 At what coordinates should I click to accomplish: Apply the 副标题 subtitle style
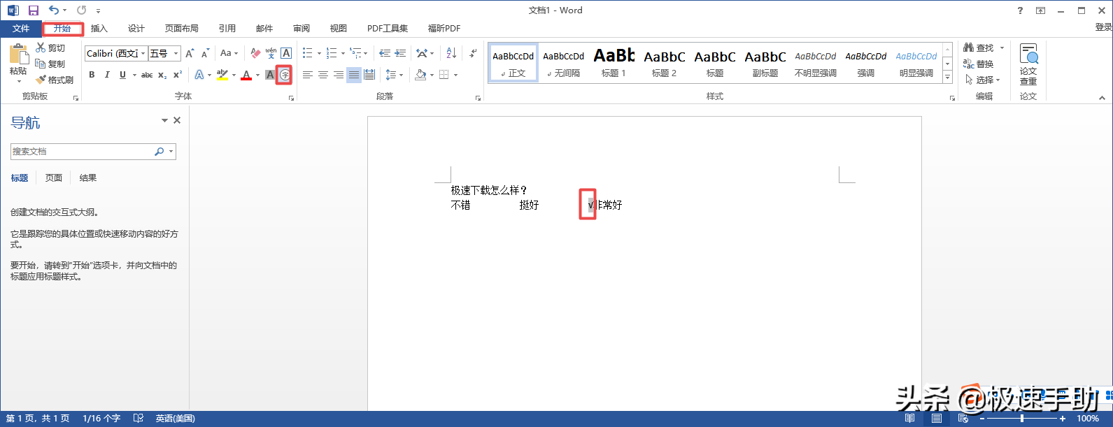pyautogui.click(x=765, y=63)
